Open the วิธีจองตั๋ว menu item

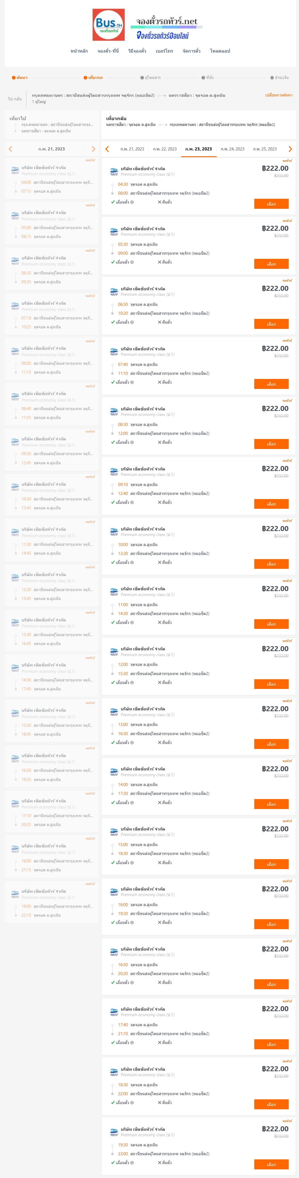137,51
